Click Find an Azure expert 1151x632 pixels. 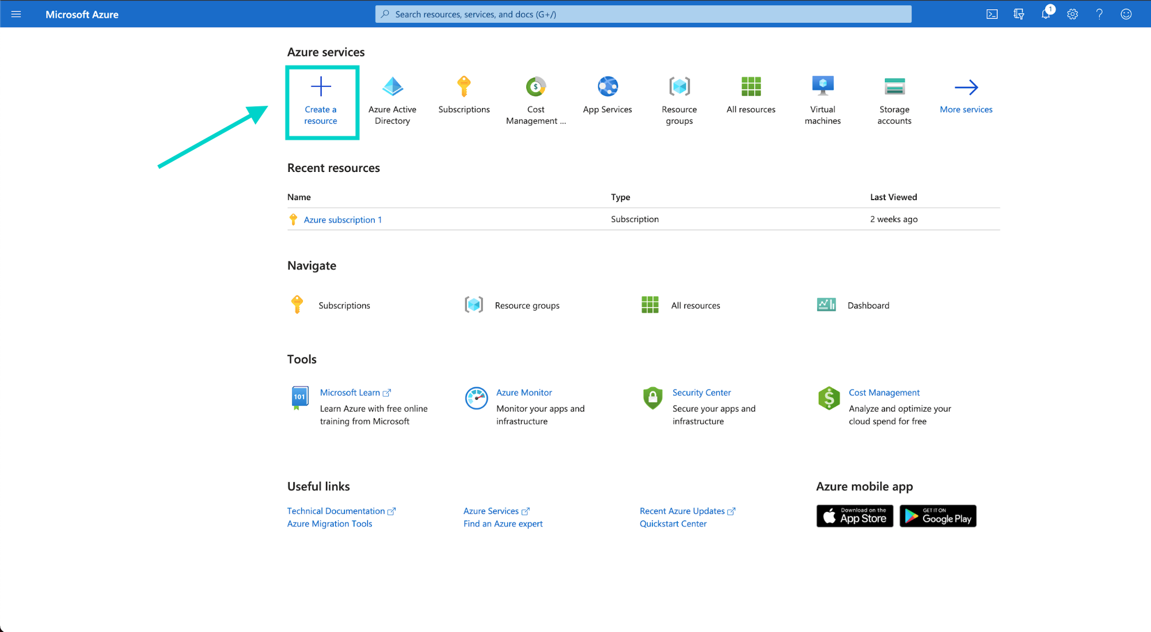tap(503, 523)
